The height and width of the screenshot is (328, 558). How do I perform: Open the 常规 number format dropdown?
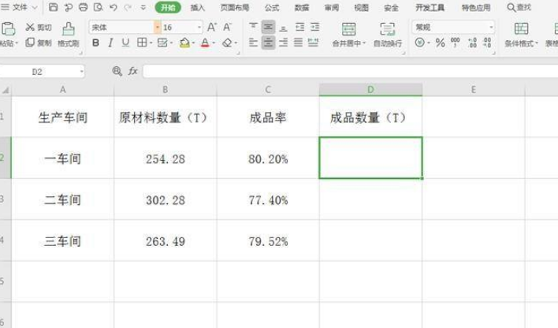(491, 27)
